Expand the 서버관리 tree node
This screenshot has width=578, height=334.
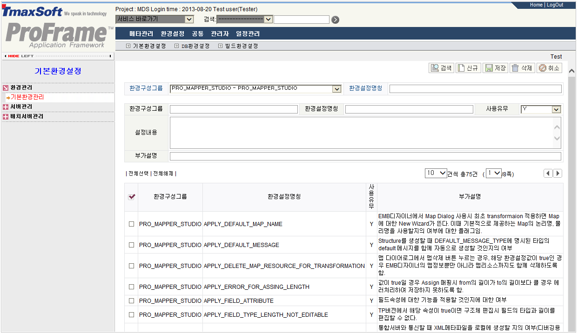6,107
